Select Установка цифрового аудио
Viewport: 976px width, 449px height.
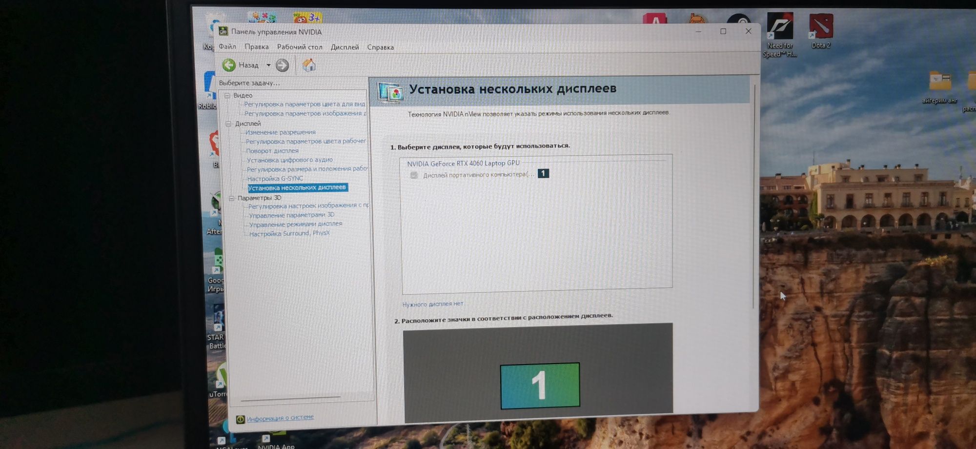(290, 160)
